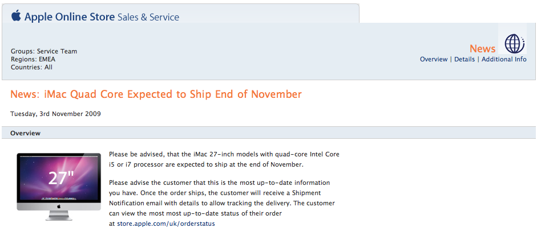Open the Details link

(465, 59)
